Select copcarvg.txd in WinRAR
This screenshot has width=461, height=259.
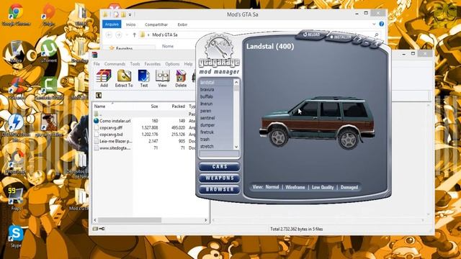click(x=111, y=135)
